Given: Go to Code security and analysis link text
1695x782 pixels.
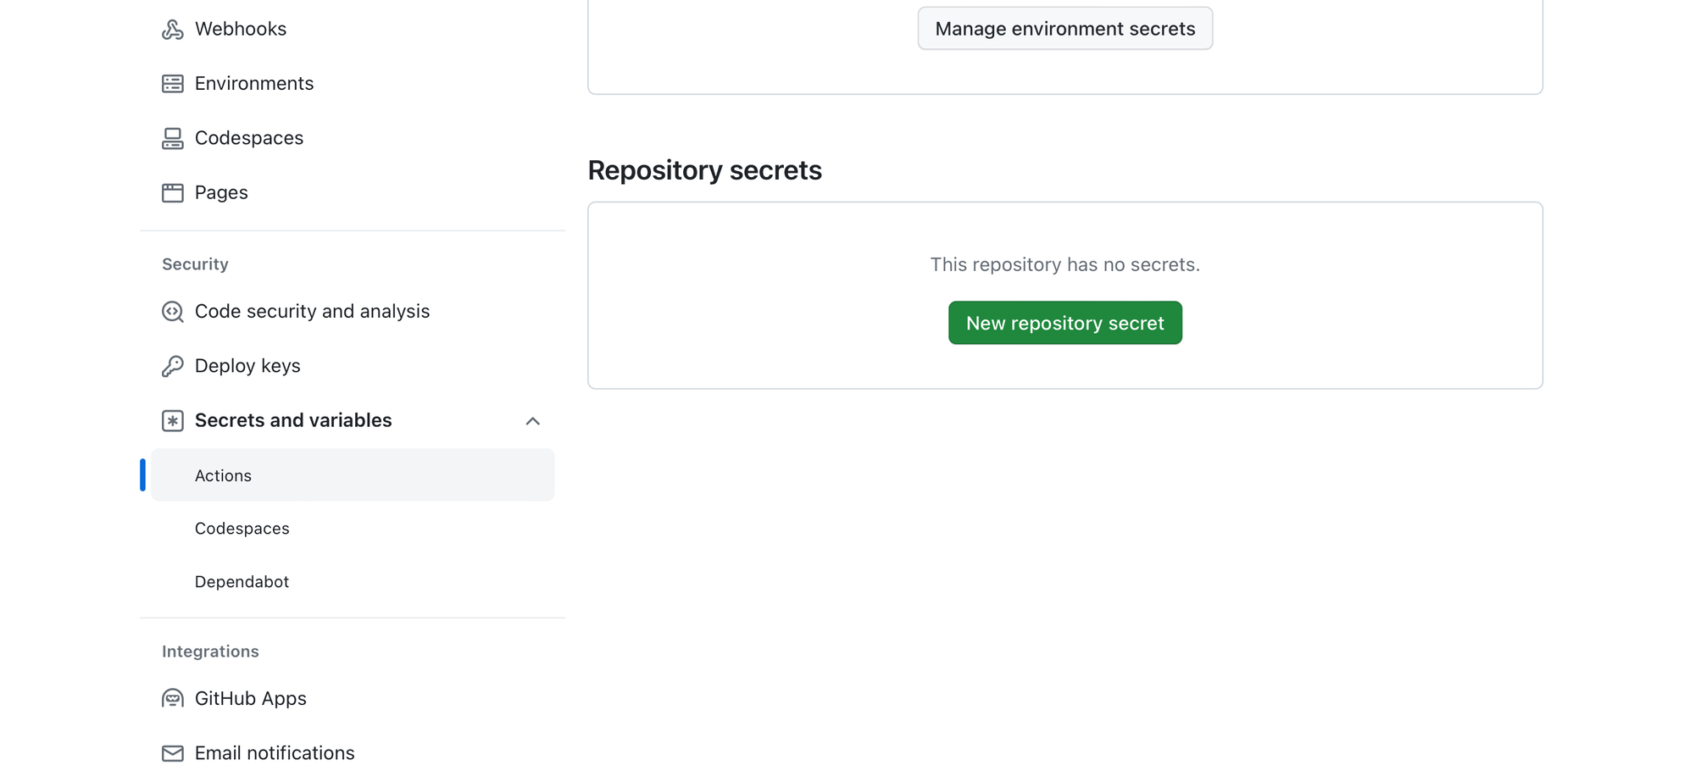Looking at the screenshot, I should 312,312.
